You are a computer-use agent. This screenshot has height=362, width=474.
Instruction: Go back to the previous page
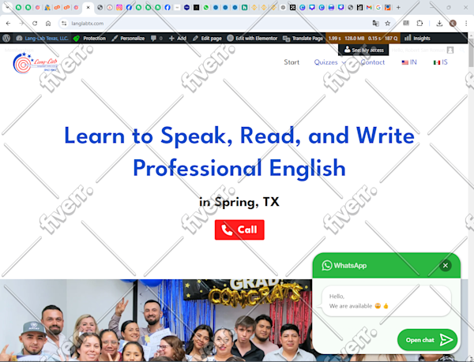9,23
